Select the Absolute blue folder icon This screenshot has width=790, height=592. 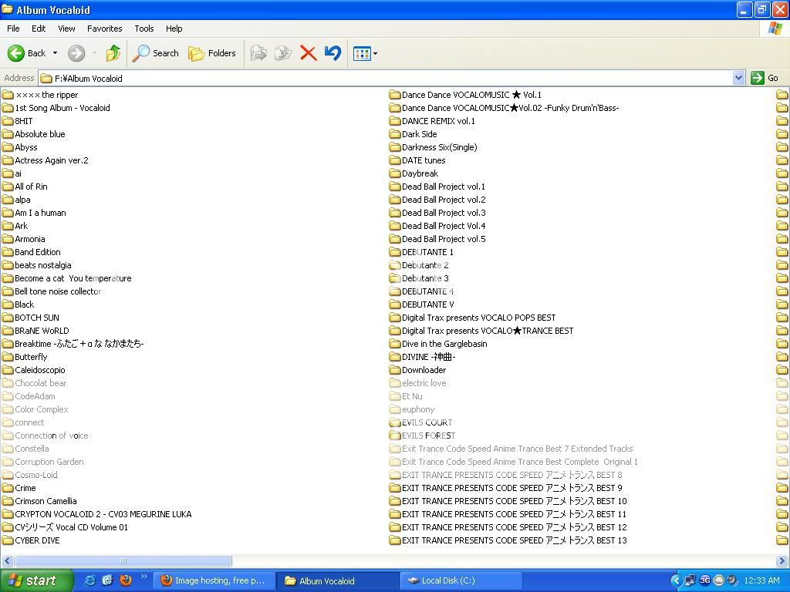point(8,134)
